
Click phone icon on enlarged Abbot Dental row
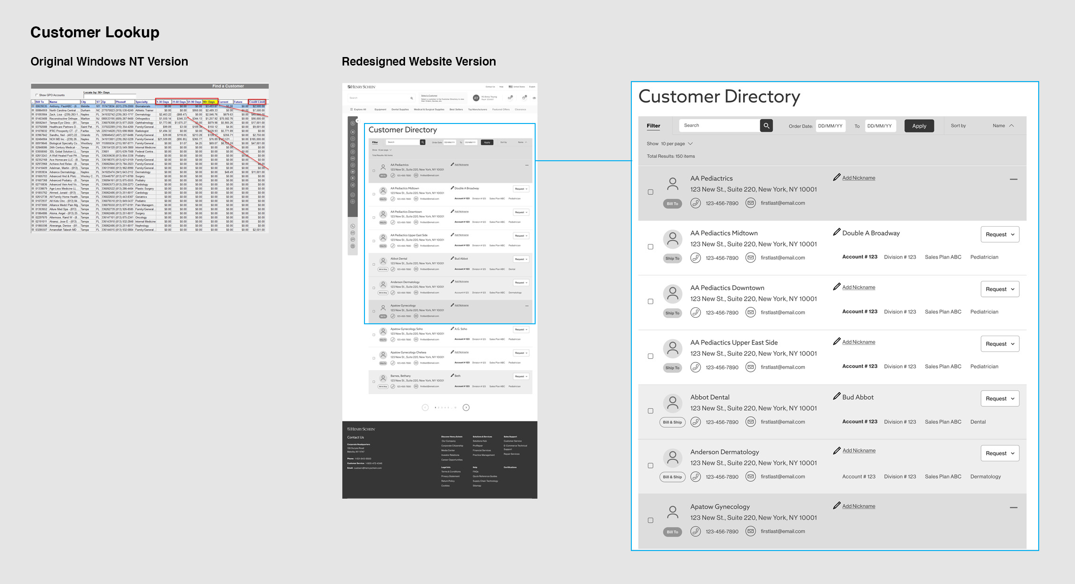(695, 422)
